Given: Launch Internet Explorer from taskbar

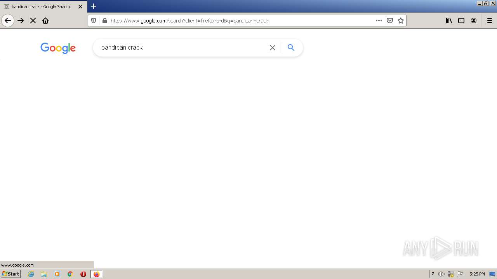Looking at the screenshot, I should pos(31,274).
